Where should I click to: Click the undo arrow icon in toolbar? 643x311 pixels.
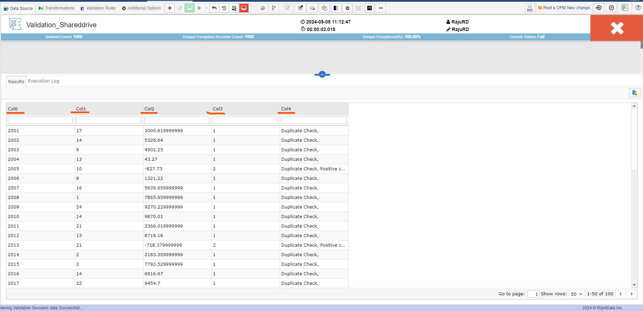[214, 8]
